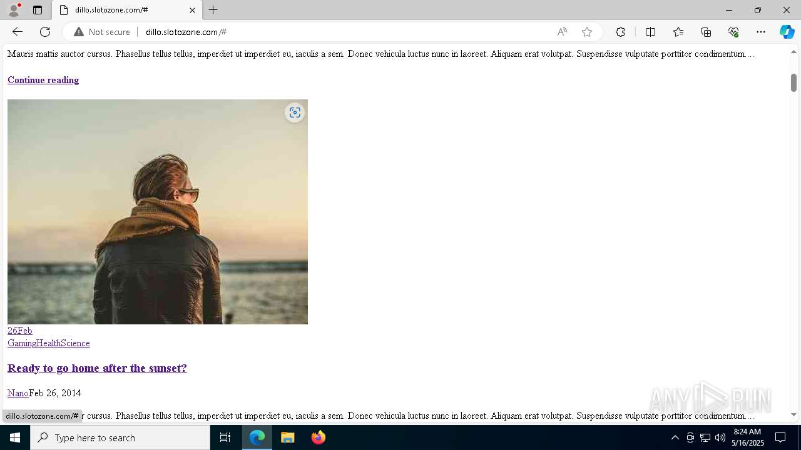Screen dimensions: 801x450
Task: Click the taskbar search box
Action: coord(120,437)
